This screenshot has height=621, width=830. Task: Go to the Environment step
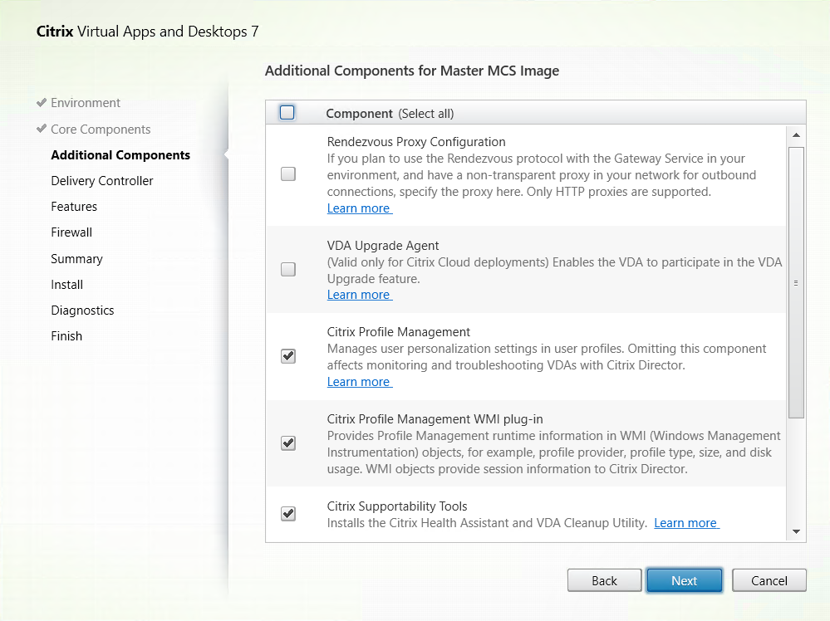click(86, 103)
